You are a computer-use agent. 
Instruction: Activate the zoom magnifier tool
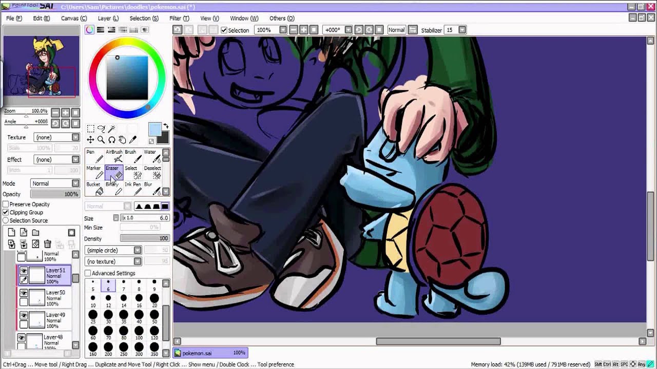click(x=101, y=139)
